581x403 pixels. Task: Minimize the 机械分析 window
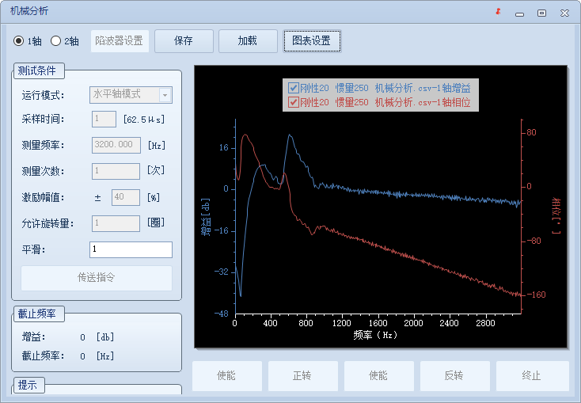click(x=519, y=13)
